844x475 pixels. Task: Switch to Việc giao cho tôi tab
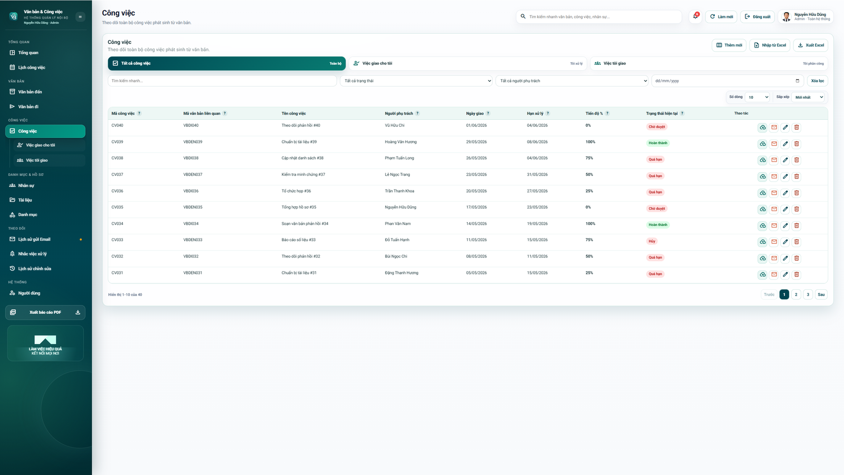pos(468,63)
